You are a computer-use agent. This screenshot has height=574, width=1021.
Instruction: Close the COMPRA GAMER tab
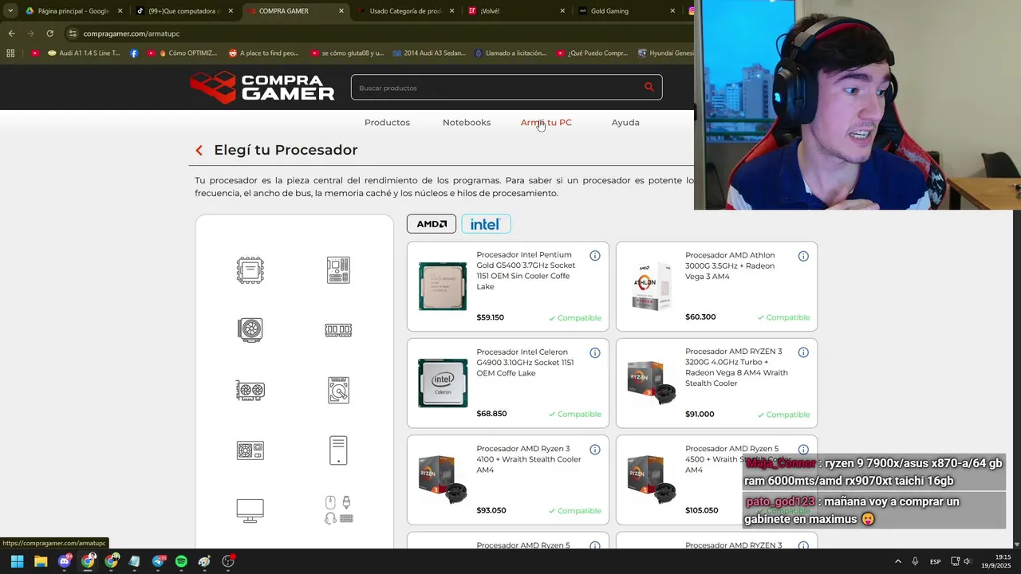tap(341, 11)
